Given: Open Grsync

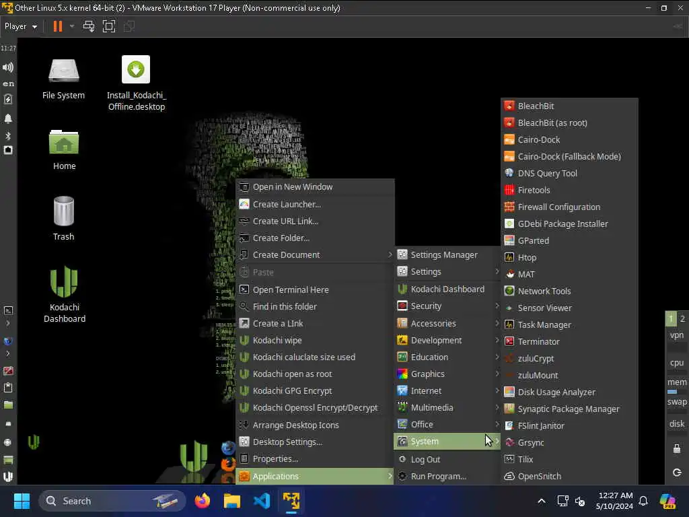Looking at the screenshot, I should (x=569, y=442).
